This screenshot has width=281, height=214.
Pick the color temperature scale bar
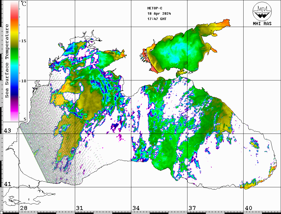14,61
